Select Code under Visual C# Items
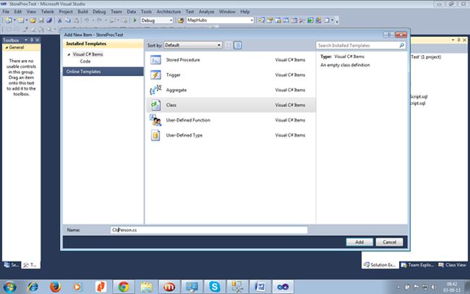 85,62
